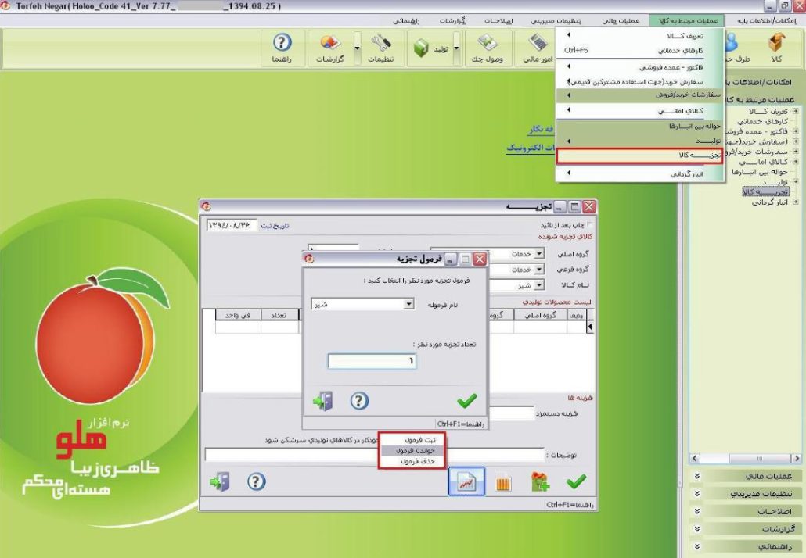This screenshot has width=806, height=558.
Task: Open the گزارشات menu in the menu bar
Action: point(452,20)
